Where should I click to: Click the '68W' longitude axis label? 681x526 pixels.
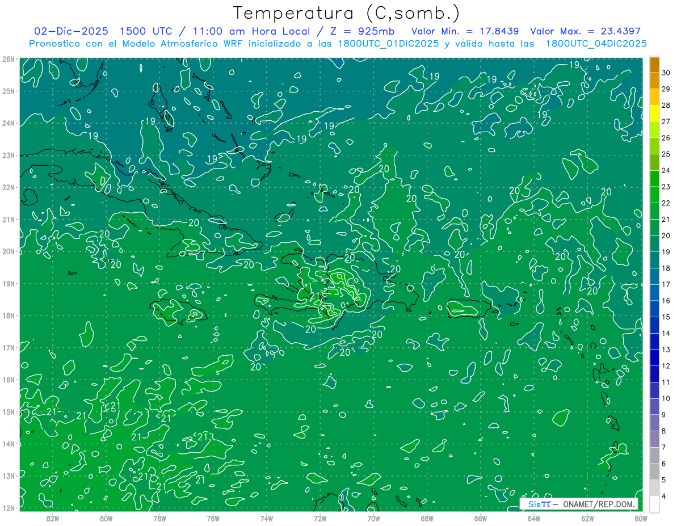427,518
